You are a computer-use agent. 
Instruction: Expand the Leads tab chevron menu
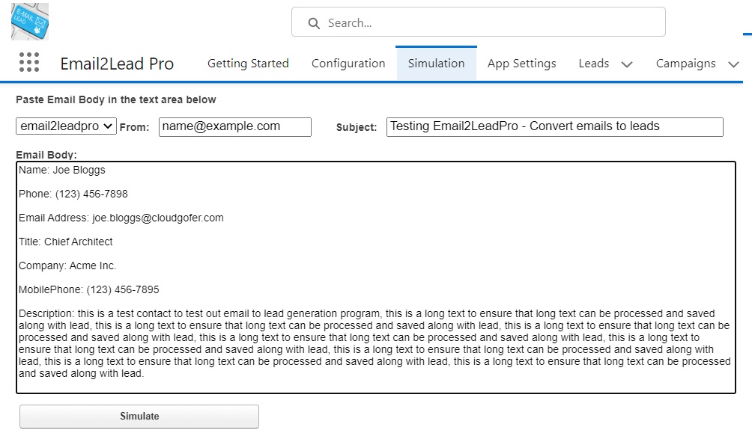pyautogui.click(x=627, y=64)
